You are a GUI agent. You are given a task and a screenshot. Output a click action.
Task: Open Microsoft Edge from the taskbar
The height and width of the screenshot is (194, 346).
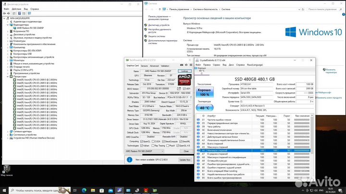tap(84, 190)
